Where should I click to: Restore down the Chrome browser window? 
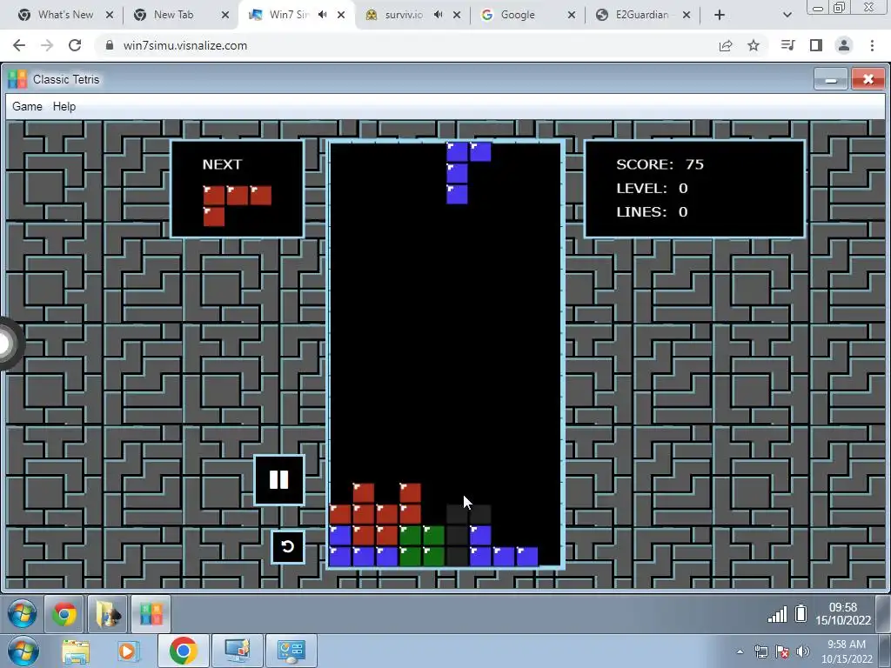tap(840, 7)
